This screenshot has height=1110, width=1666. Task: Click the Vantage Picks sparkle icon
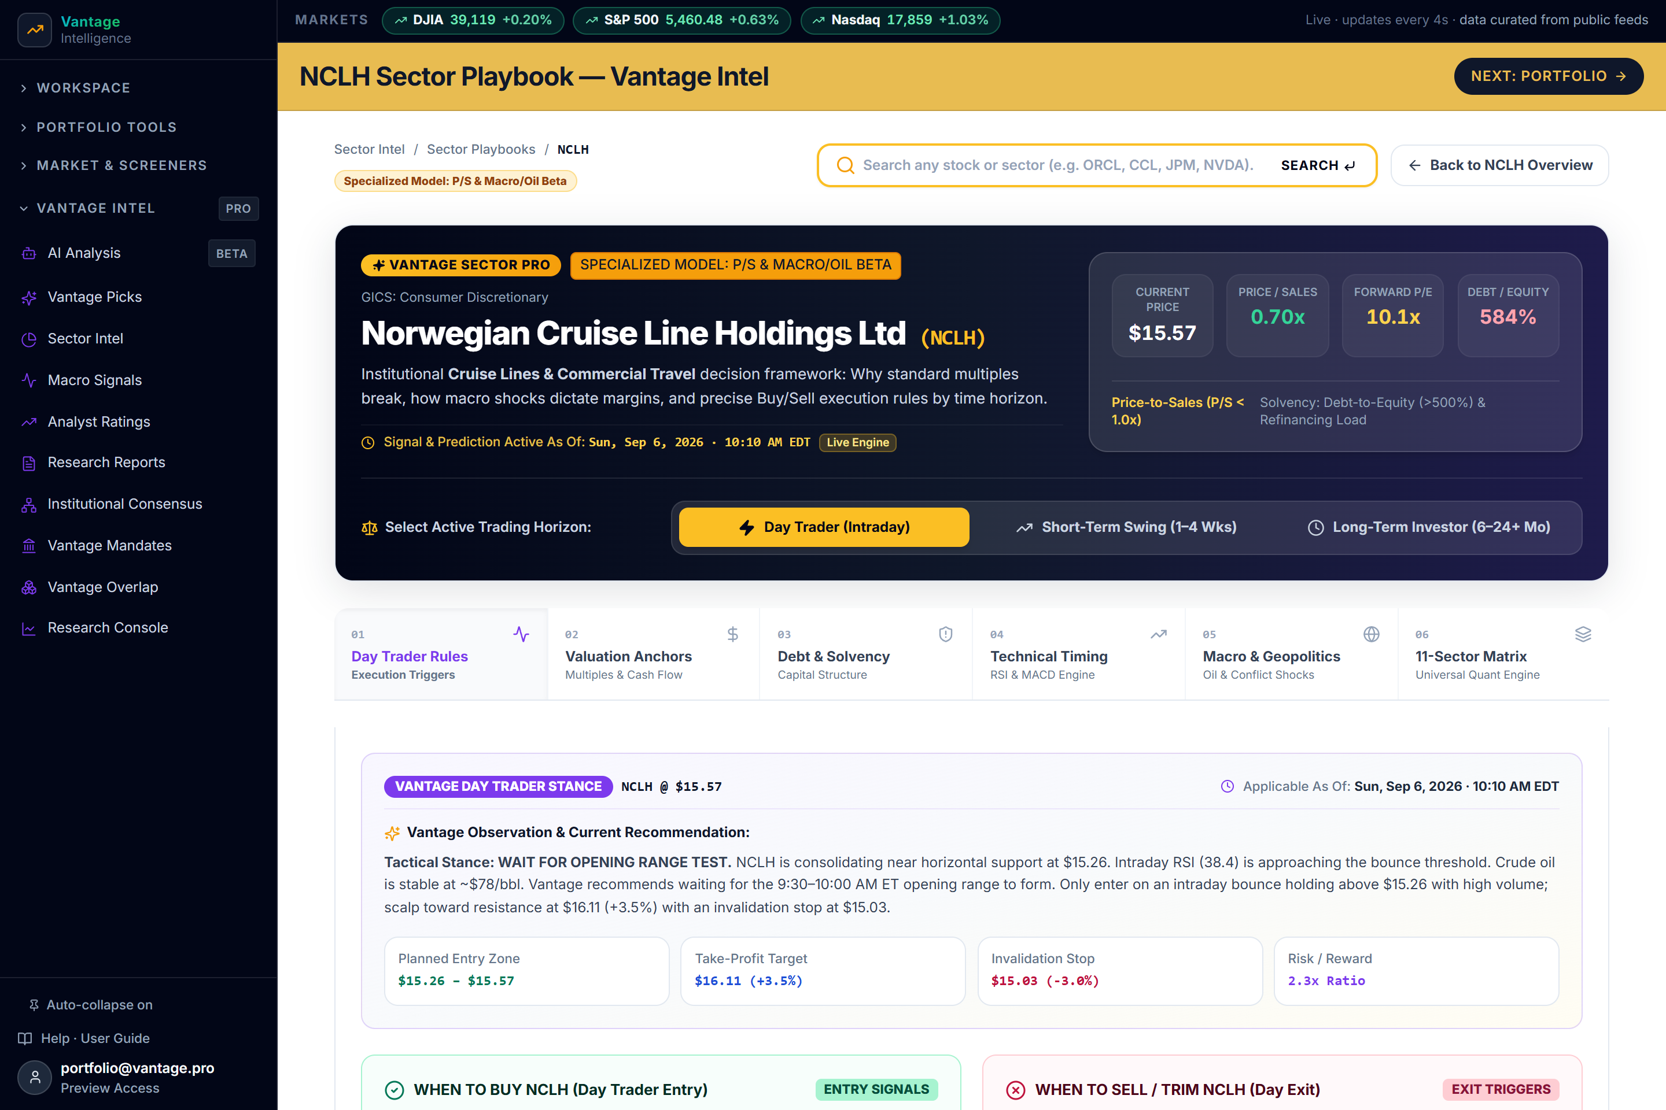pyautogui.click(x=29, y=298)
